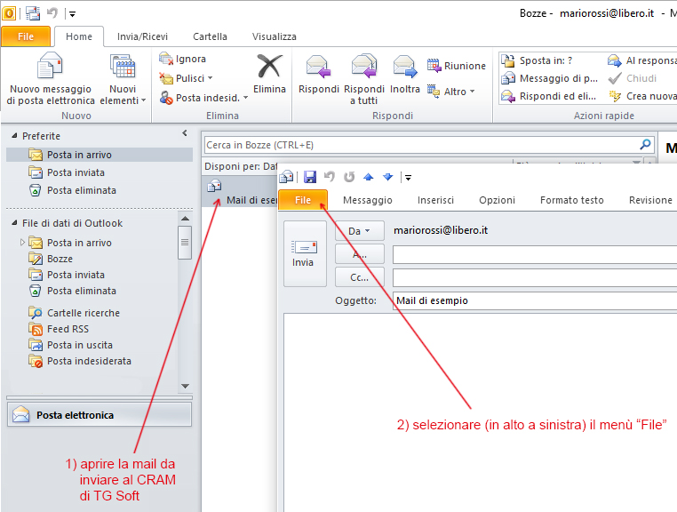677x512 pixels.
Task: Click the Invia send button
Action: pyautogui.click(x=303, y=253)
